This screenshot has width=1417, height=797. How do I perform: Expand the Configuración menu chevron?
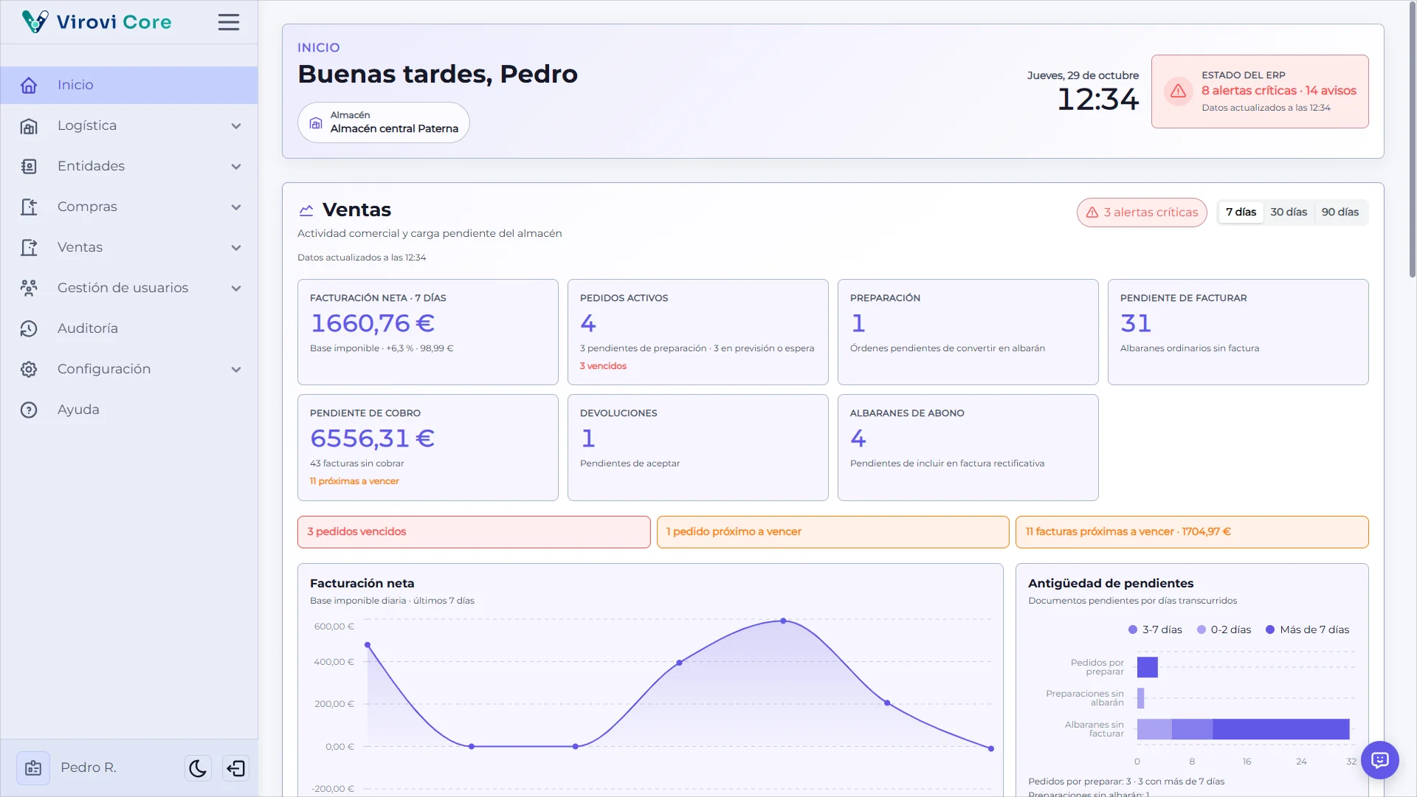point(236,370)
